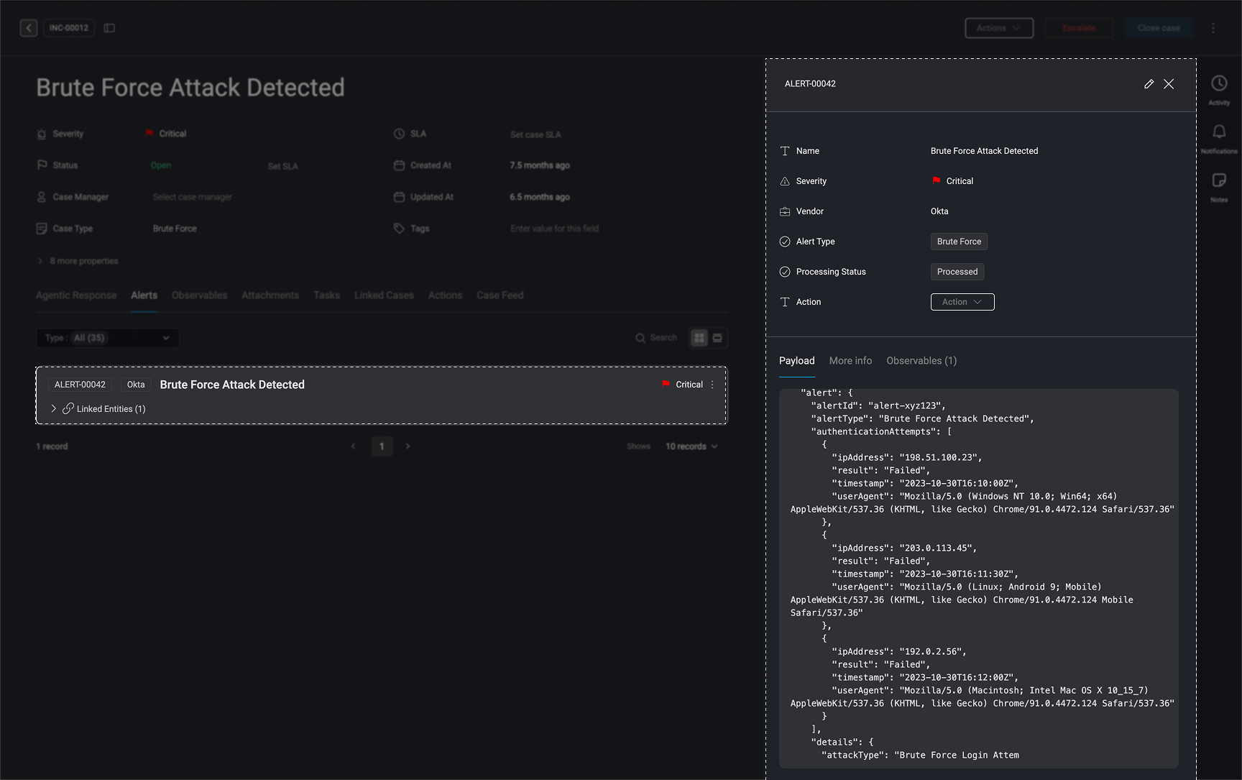Click the payload JSON code block
1242x780 pixels.
pos(979,579)
